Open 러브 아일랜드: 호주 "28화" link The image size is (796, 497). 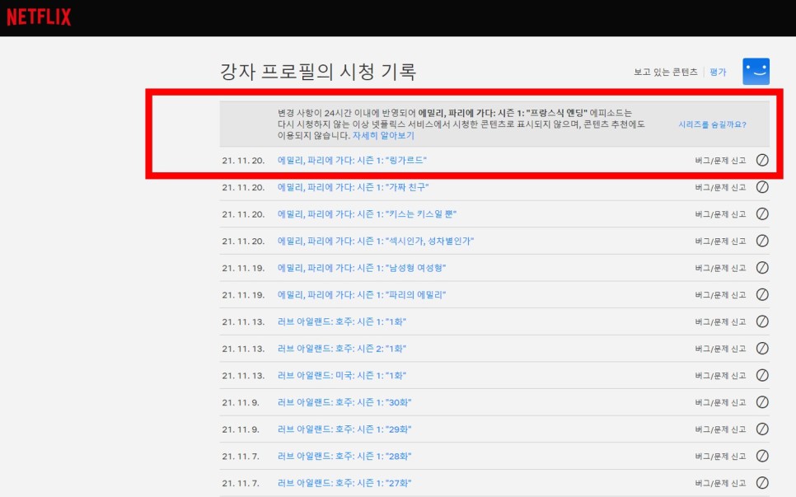[x=344, y=457]
